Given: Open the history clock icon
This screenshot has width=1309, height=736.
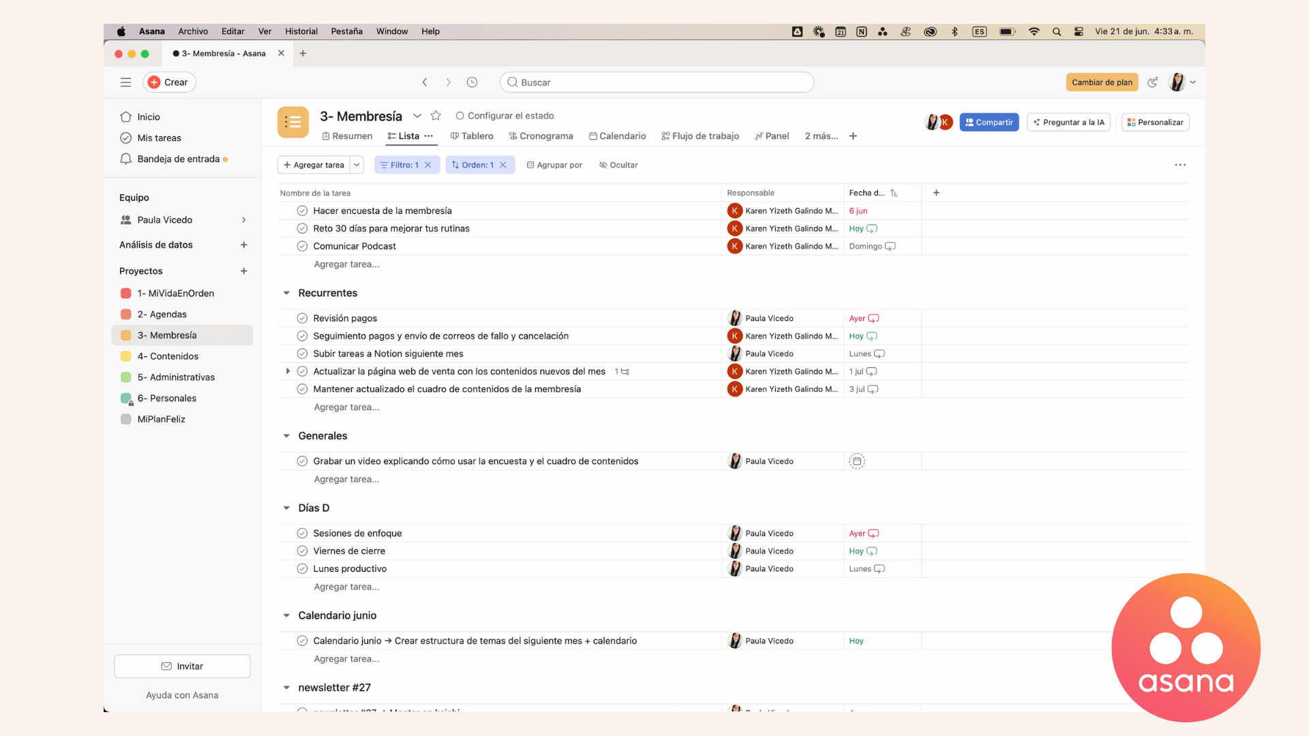Looking at the screenshot, I should (472, 82).
